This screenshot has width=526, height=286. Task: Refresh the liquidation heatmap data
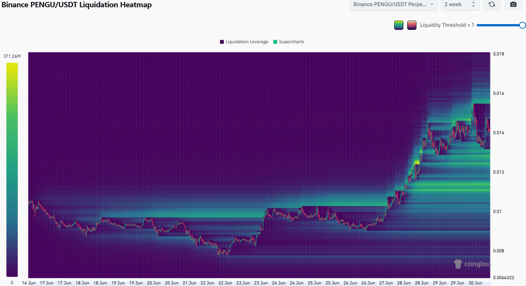(492, 5)
